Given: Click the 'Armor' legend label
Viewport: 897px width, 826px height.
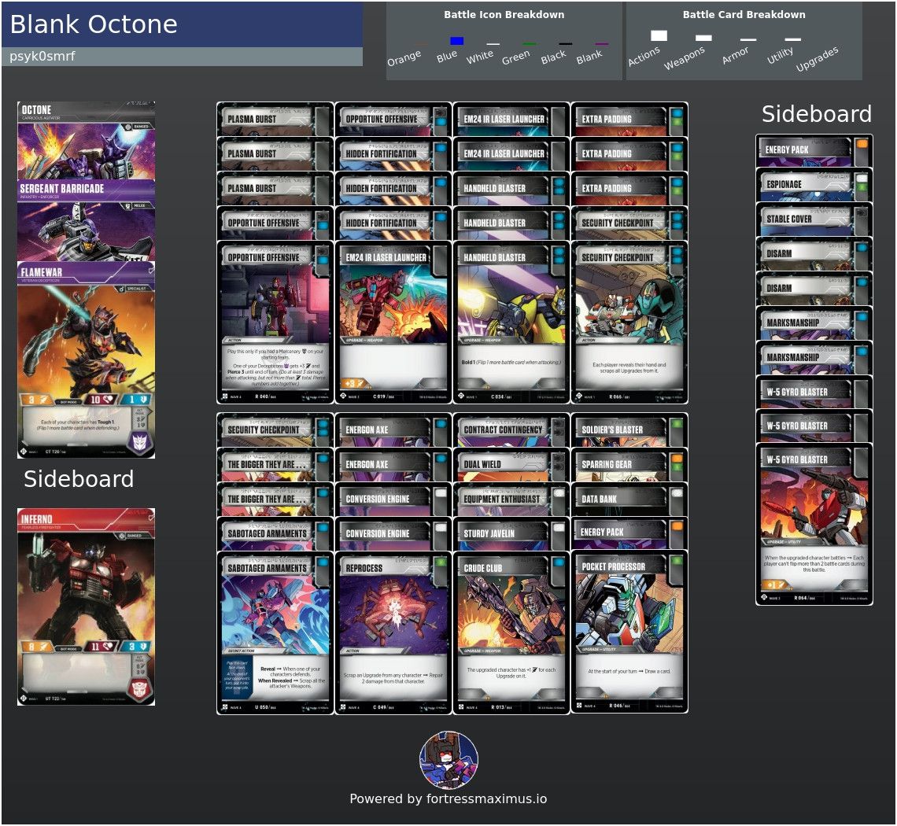Looking at the screenshot, I should (735, 56).
